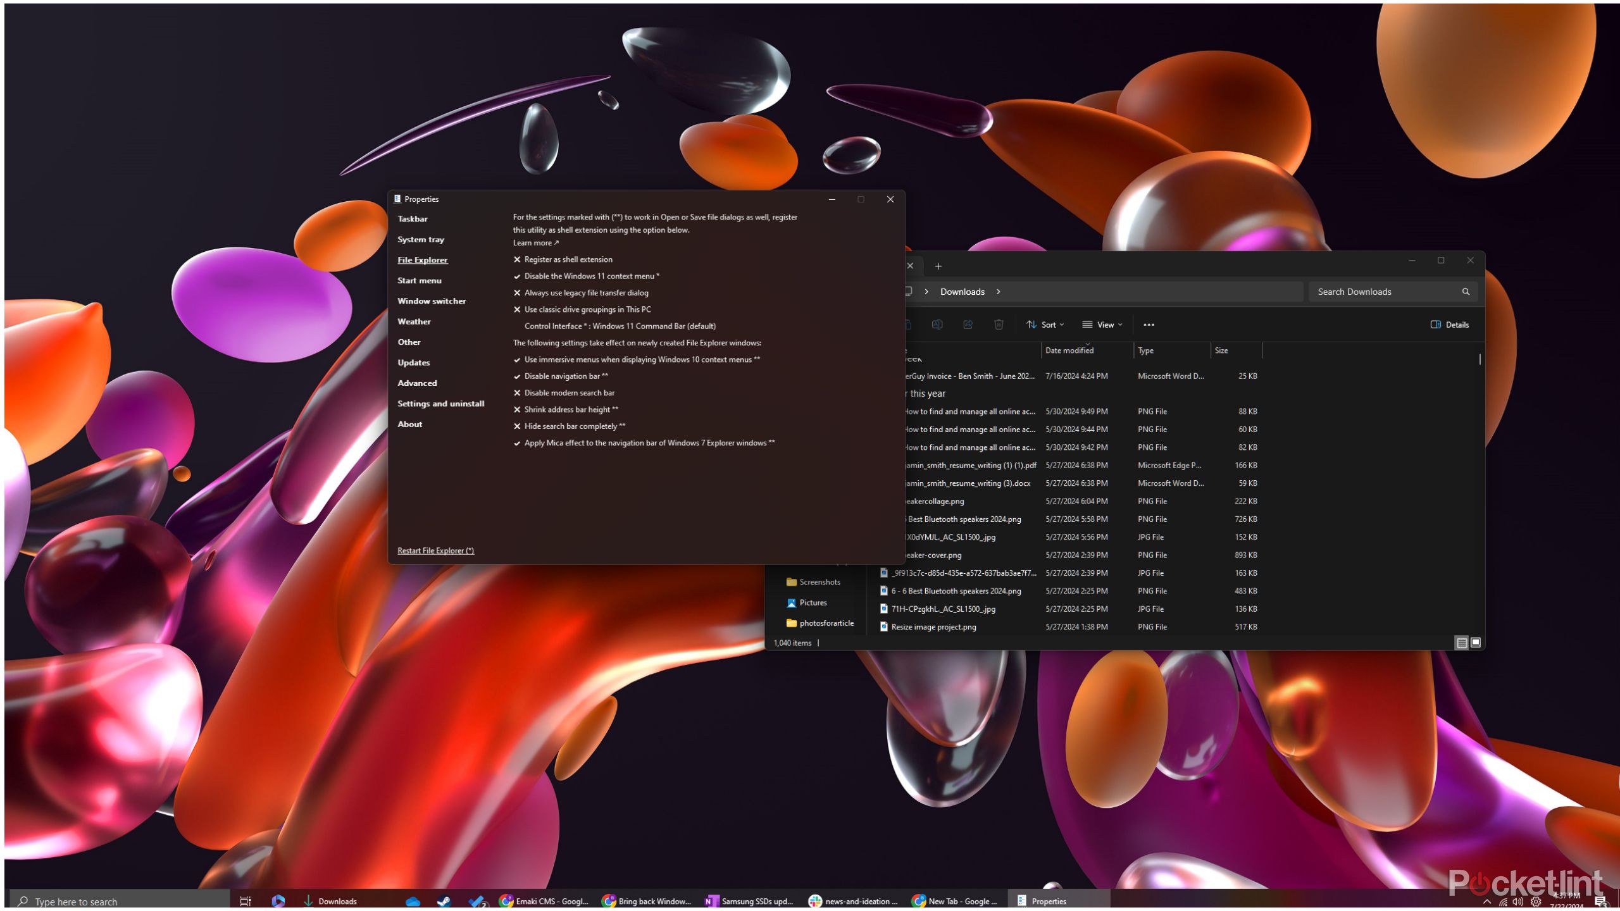1620x911 pixels.
Task: Toggle Use immersive menus for Windows 10 context menus
Action: [515, 358]
